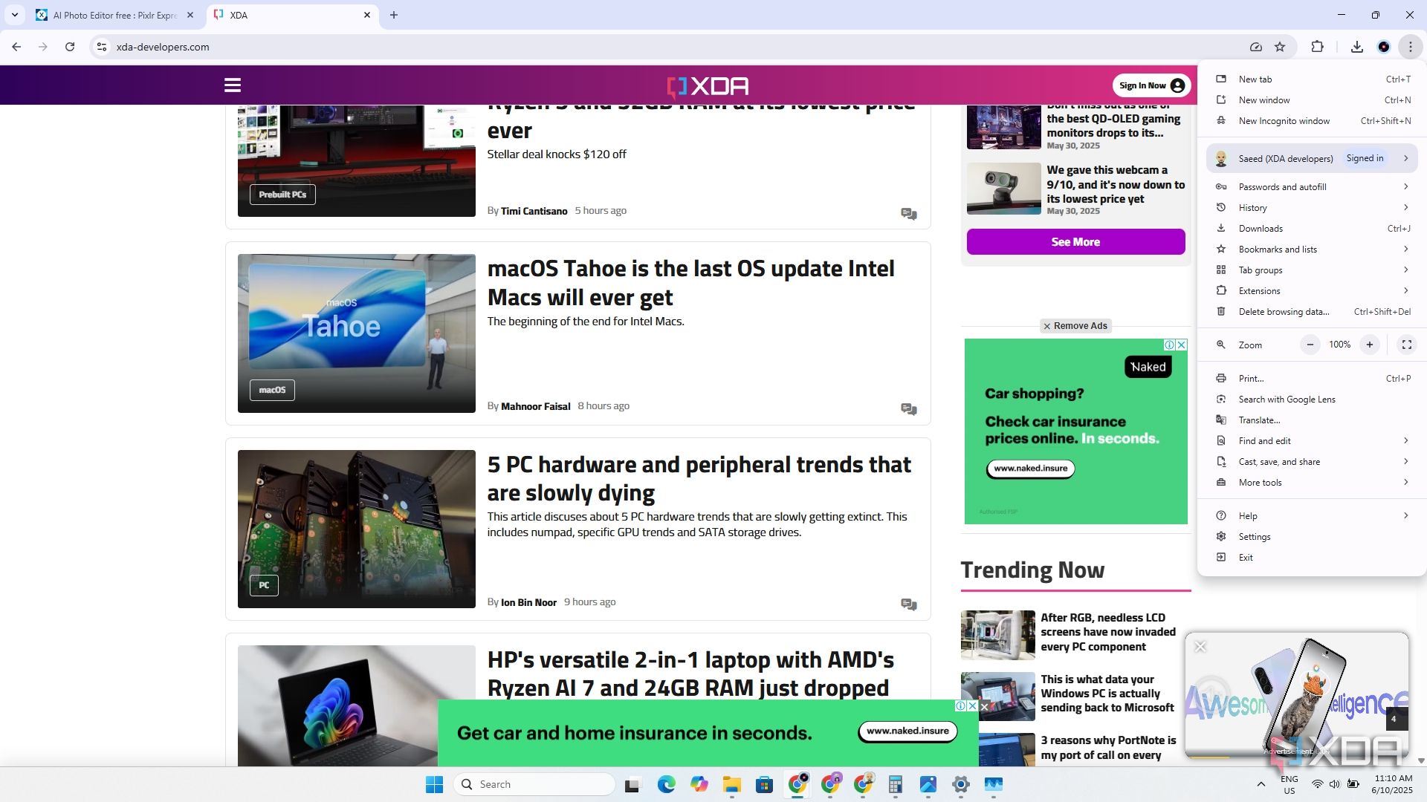1427x802 pixels.
Task: Open macOS Tahoe Intel Macs headline
Action: 690,283
